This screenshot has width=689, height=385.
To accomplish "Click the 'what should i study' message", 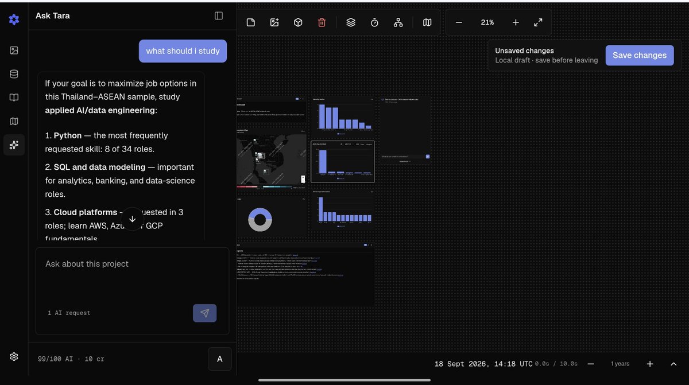I will 183,51.
